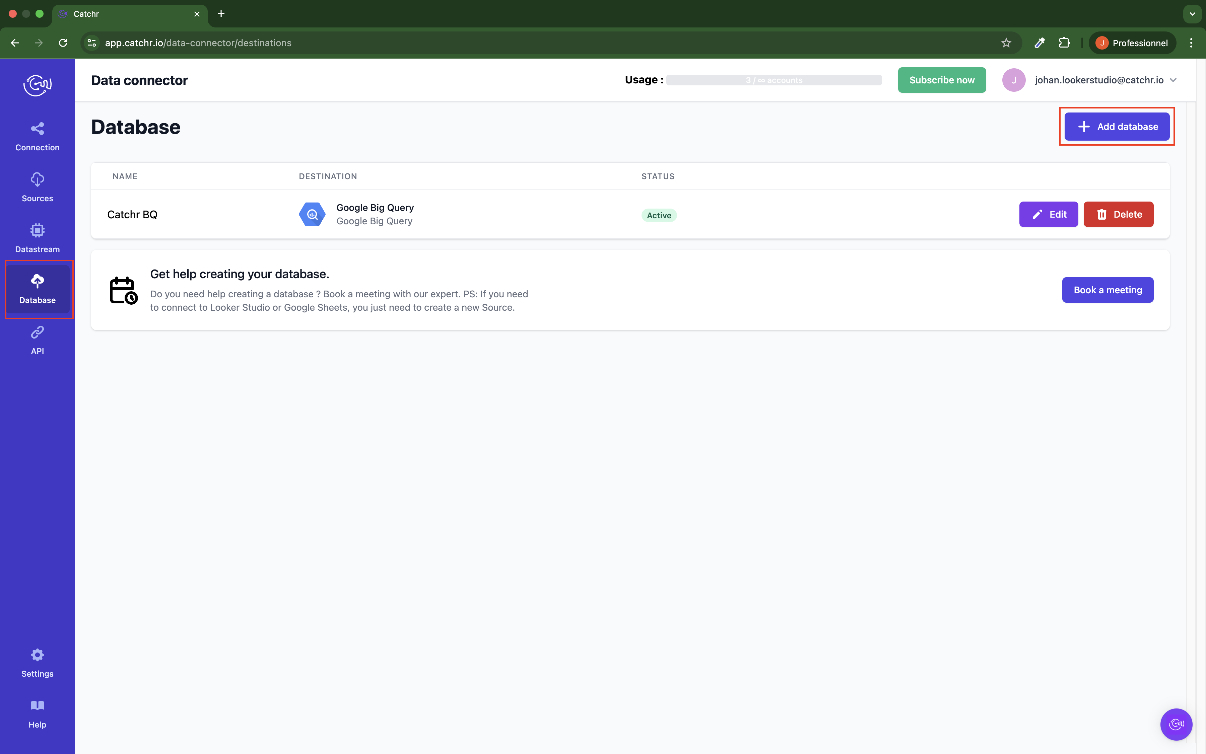Image resolution: width=1206 pixels, height=754 pixels.
Task: Open a new browser tab
Action: pyautogui.click(x=221, y=13)
